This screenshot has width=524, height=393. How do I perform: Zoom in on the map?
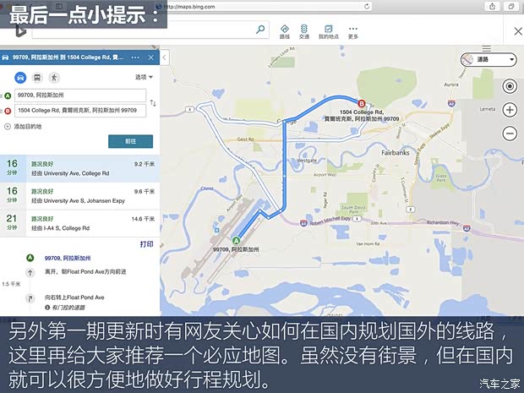coord(510,110)
